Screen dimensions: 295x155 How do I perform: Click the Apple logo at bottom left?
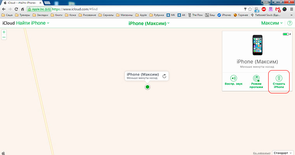[3, 153]
